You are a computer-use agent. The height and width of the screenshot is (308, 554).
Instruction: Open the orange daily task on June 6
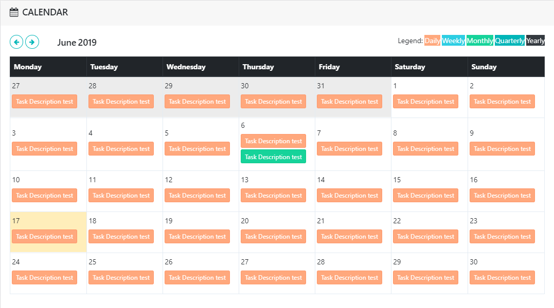273,141
